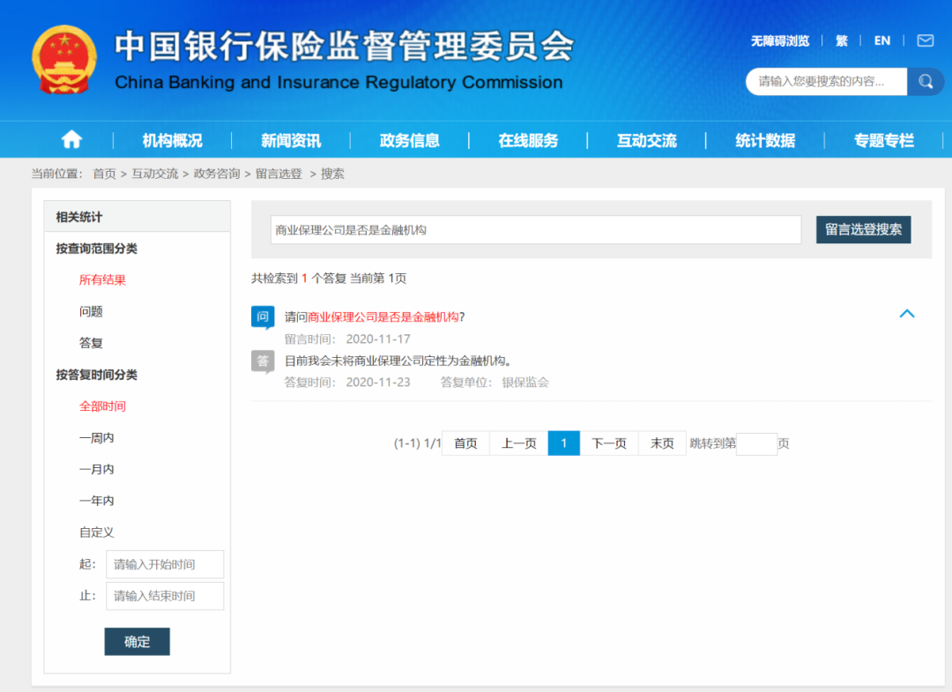Switch to traditional Chinese 繁

pyautogui.click(x=842, y=41)
